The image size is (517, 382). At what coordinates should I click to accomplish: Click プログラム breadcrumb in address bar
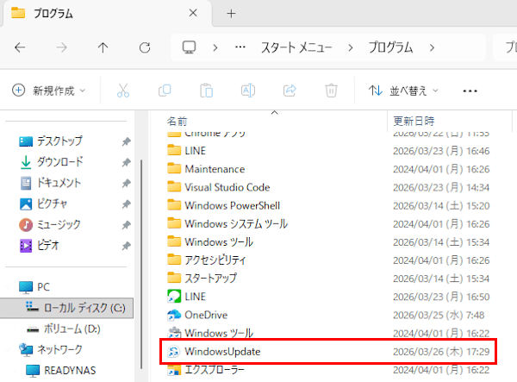pyautogui.click(x=390, y=47)
